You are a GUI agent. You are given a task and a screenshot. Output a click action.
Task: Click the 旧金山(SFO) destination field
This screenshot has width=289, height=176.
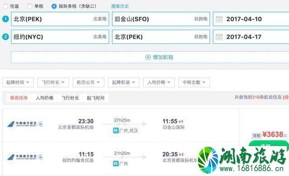coord(161,19)
